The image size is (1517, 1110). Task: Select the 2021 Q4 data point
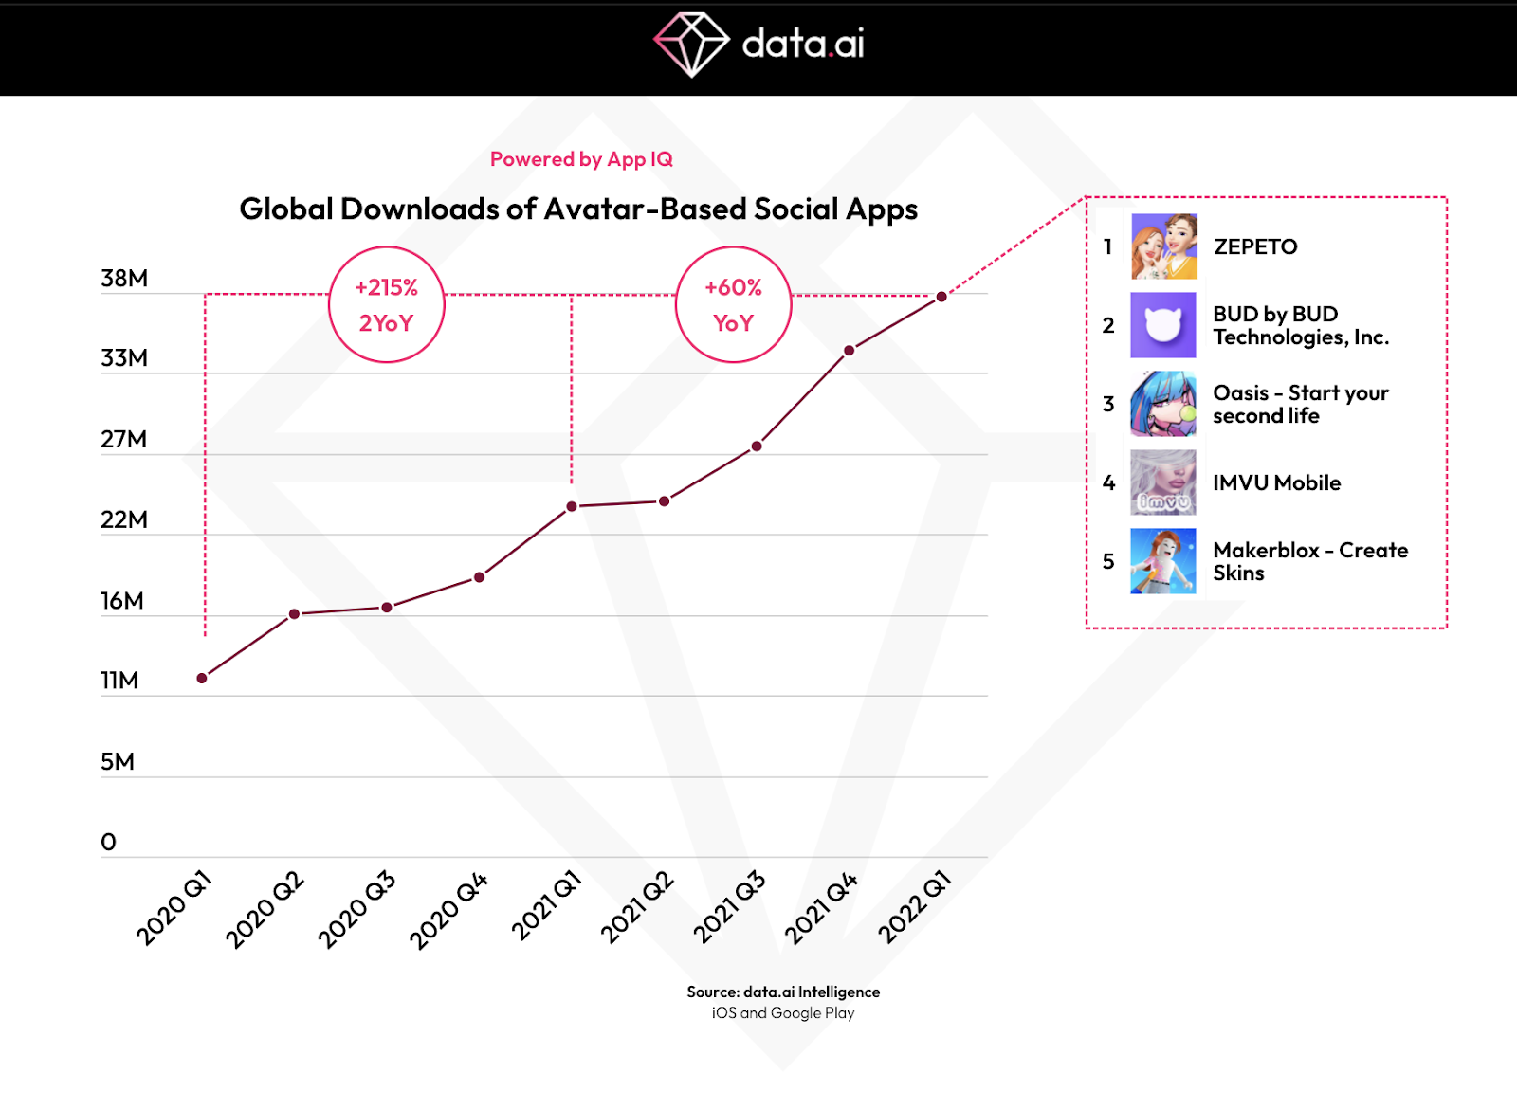point(850,351)
